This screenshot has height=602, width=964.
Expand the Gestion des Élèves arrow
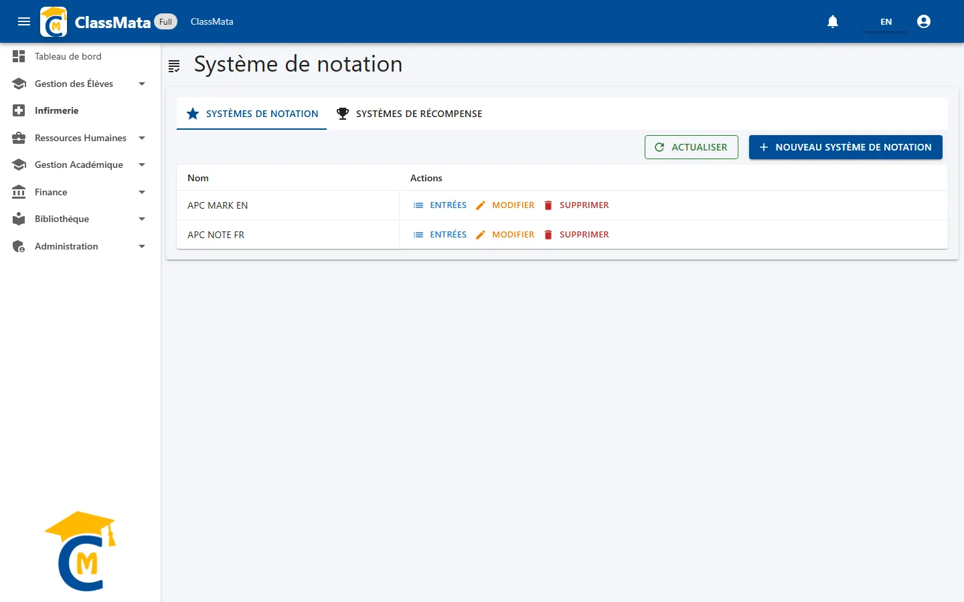coord(142,84)
